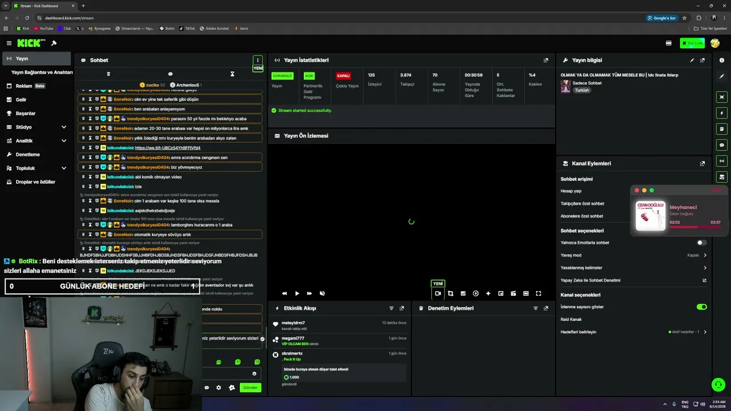The width and height of the screenshot is (731, 411).
Task: Click the crop icon in the preview toolbar
Action: (x=451, y=293)
